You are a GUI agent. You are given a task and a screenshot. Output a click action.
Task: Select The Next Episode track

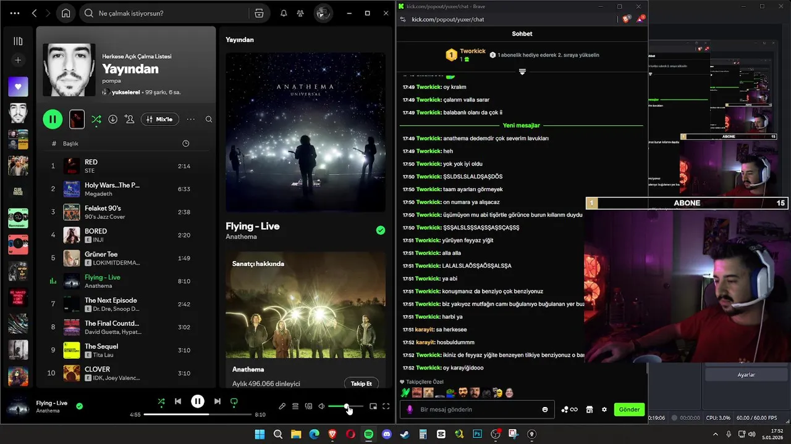click(127, 304)
